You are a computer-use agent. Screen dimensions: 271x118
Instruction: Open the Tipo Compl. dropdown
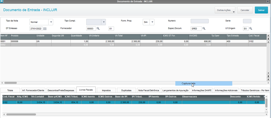104,22
